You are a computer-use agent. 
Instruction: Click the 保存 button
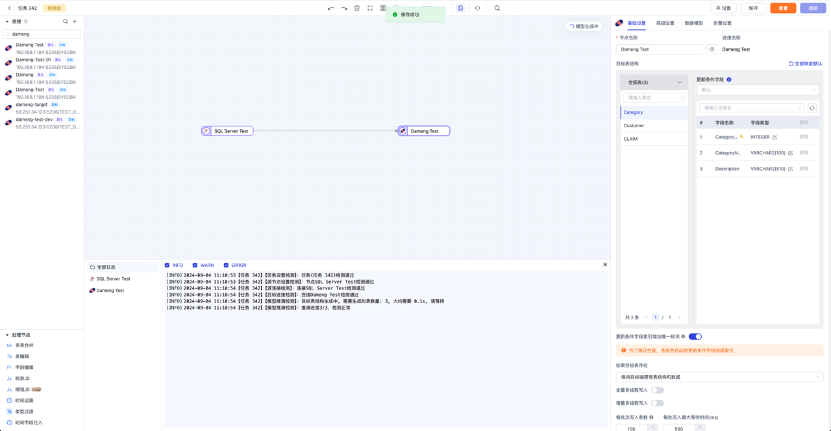tap(753, 8)
